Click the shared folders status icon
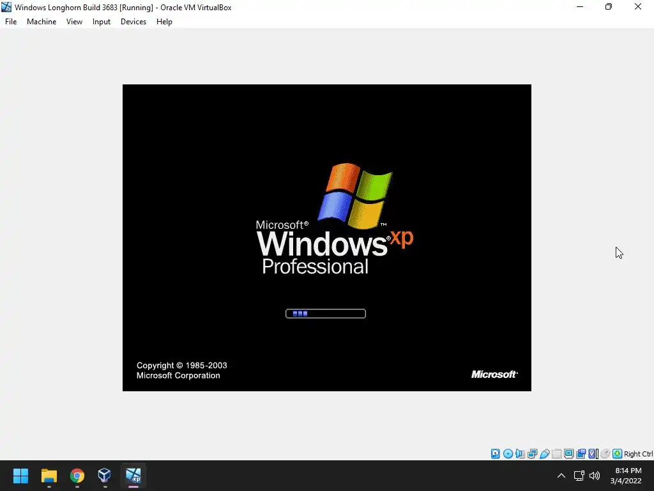654x491 pixels. 557,454
